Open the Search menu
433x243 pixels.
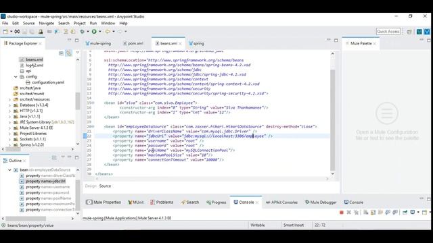[64, 23]
